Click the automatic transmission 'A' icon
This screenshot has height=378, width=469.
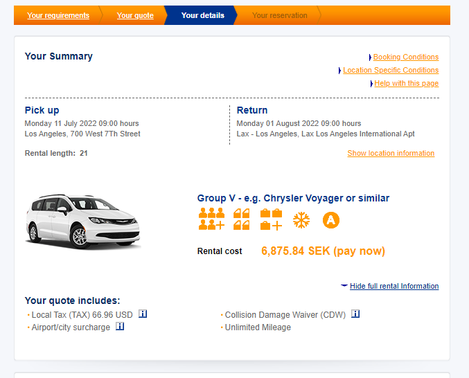[x=331, y=220]
